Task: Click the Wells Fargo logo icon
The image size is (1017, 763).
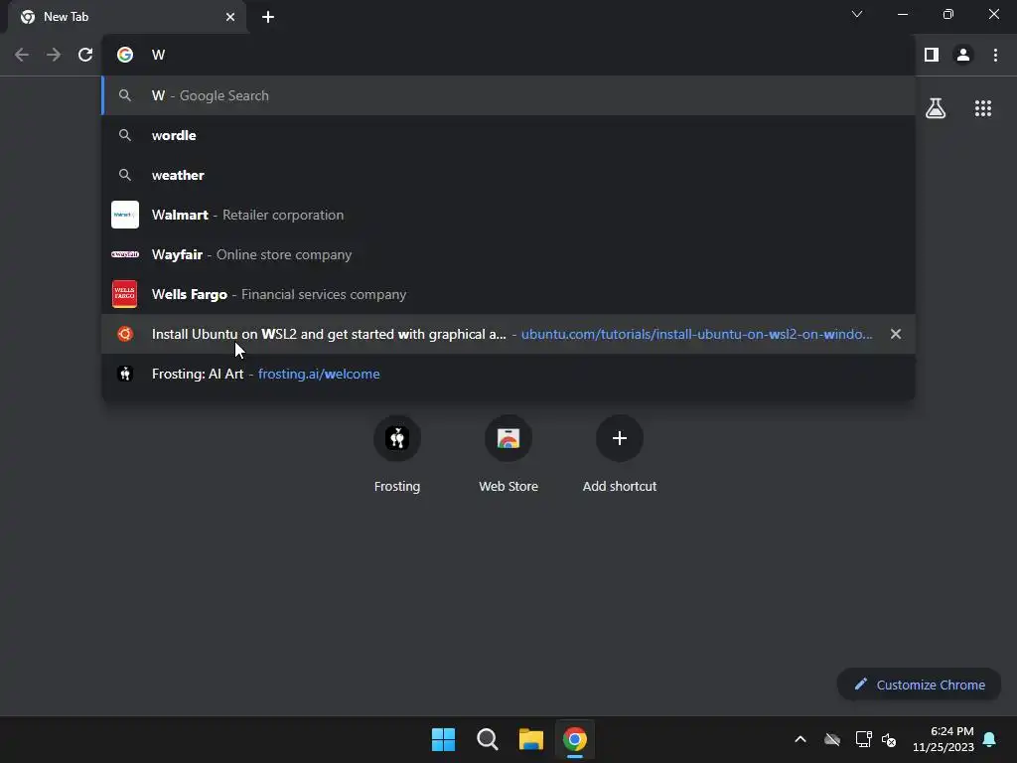Action: coord(124,294)
